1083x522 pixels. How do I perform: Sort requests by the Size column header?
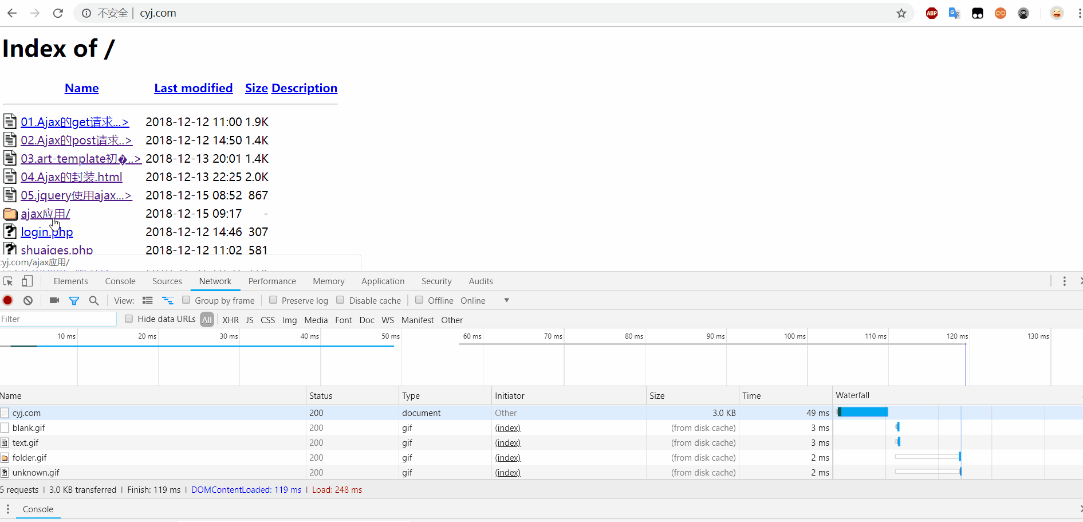[x=692, y=396]
